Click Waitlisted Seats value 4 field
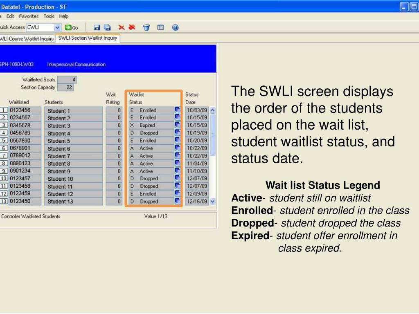This screenshot has height=314, width=419. pyautogui.click(x=67, y=80)
